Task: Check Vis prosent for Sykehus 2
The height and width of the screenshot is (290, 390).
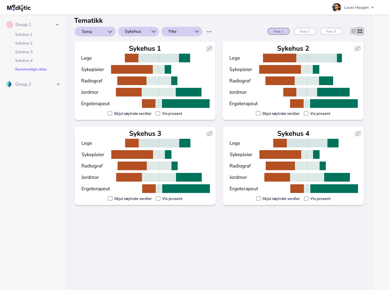Action: (x=306, y=114)
